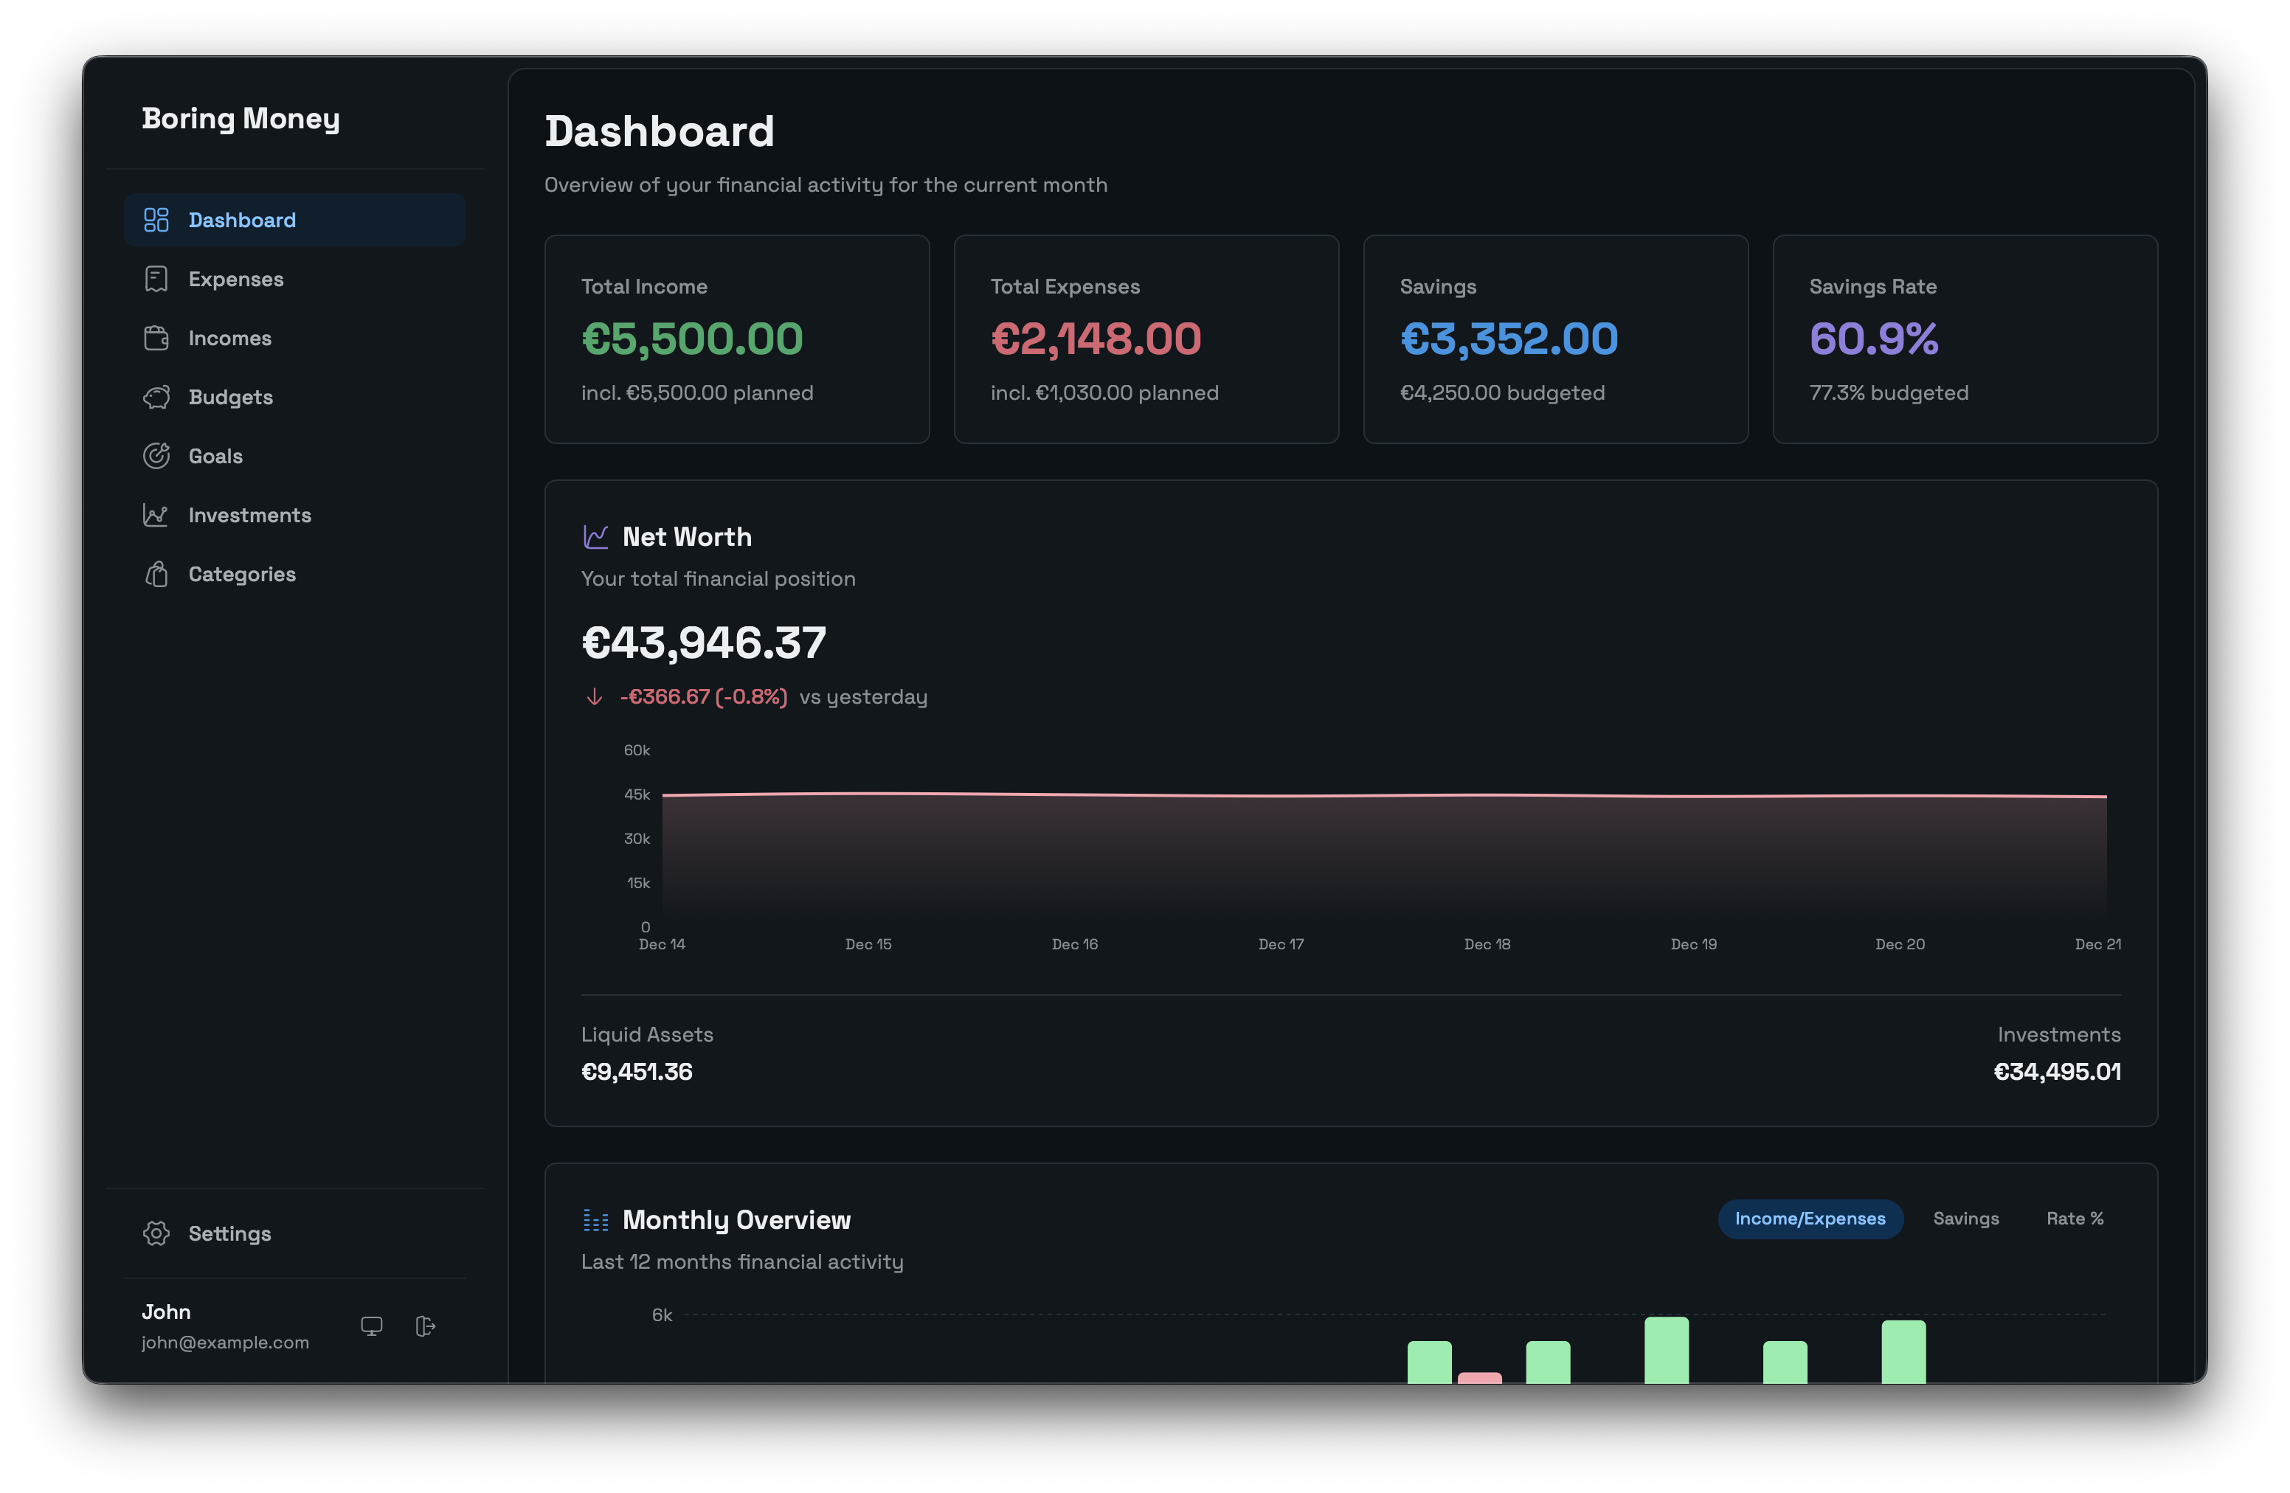Select the Rate % view tab
2290x1493 pixels.
click(x=2075, y=1219)
